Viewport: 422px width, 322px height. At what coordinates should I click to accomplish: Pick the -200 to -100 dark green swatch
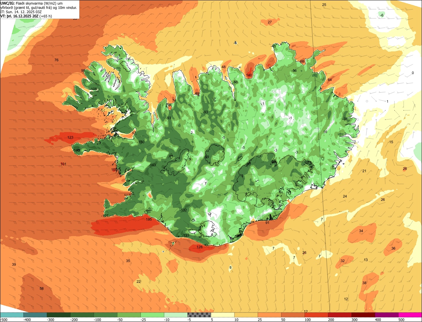coord(82,315)
